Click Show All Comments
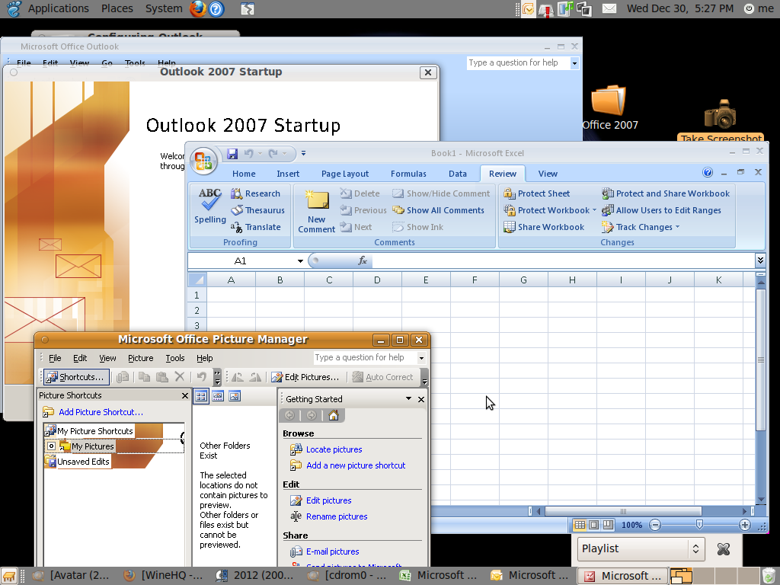This screenshot has height=585, width=780. click(438, 210)
